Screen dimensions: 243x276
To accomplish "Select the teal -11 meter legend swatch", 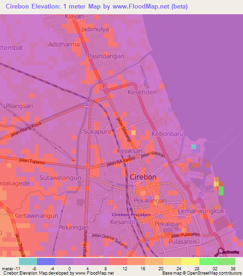I will (28, 262).
